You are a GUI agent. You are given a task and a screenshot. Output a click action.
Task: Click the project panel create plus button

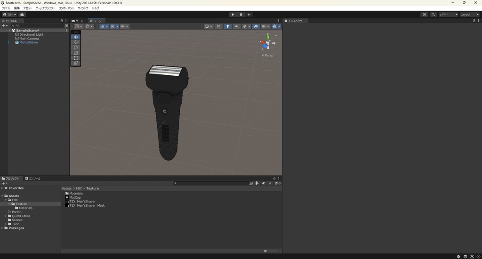click(5, 183)
